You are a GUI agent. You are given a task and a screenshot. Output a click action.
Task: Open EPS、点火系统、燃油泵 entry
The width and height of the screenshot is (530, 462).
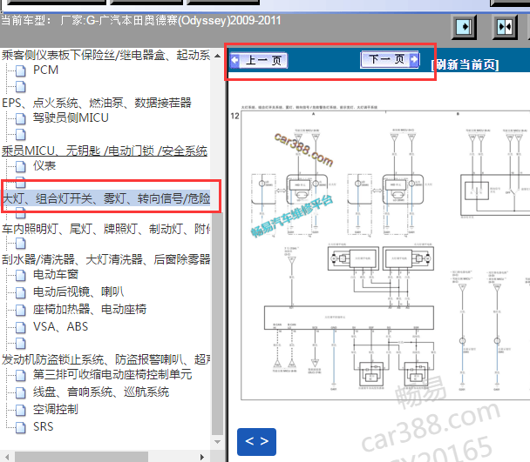tap(97, 103)
